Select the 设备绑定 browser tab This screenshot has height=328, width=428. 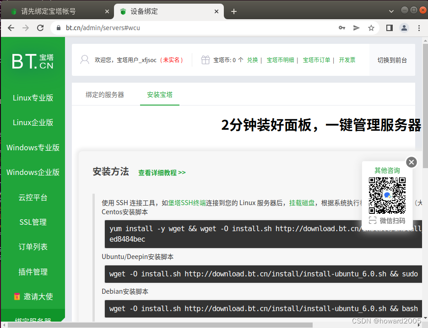point(169,11)
